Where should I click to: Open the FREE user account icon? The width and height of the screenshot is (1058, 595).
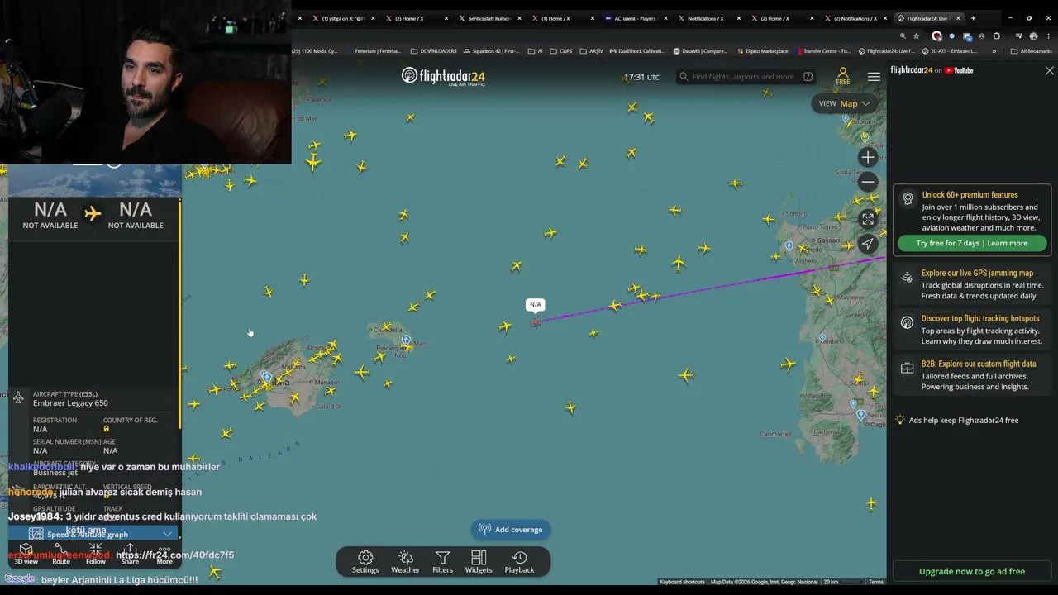(842, 76)
